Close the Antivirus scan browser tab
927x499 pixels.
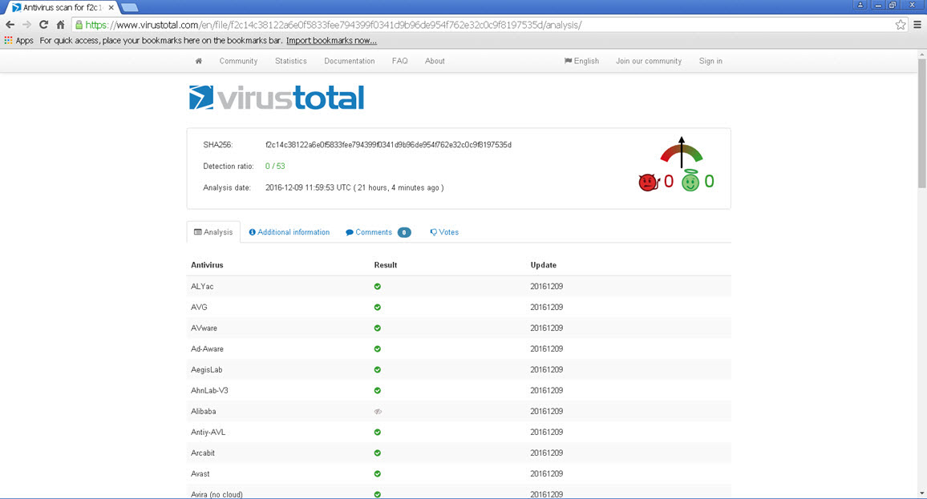pos(111,8)
